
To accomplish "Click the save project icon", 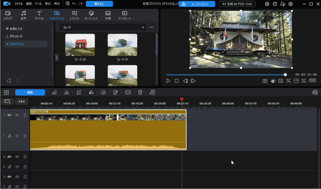I will 67,4.
